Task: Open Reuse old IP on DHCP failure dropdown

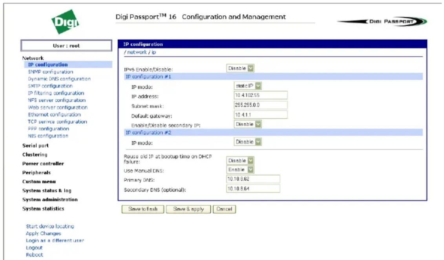Action: [x=240, y=160]
